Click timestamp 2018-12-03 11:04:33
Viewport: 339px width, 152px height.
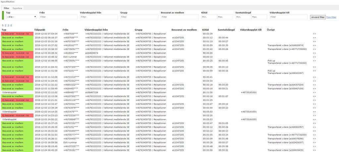coord(46,67)
